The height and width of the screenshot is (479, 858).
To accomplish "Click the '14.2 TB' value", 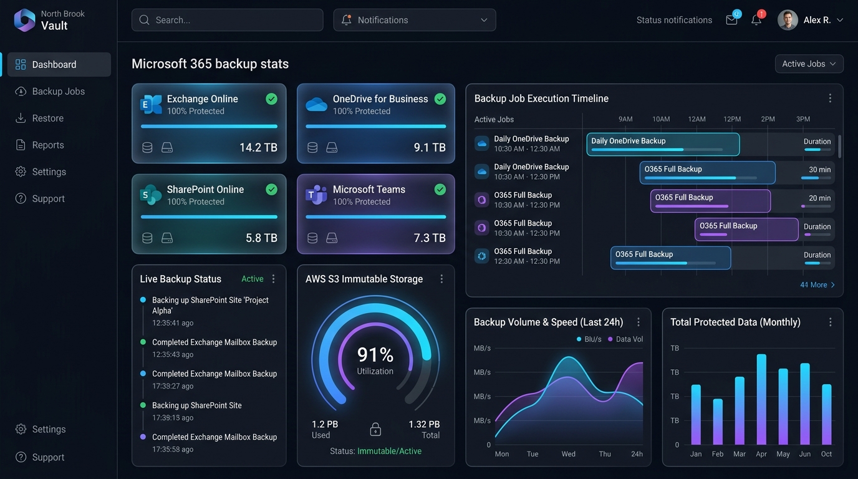I will [258, 148].
